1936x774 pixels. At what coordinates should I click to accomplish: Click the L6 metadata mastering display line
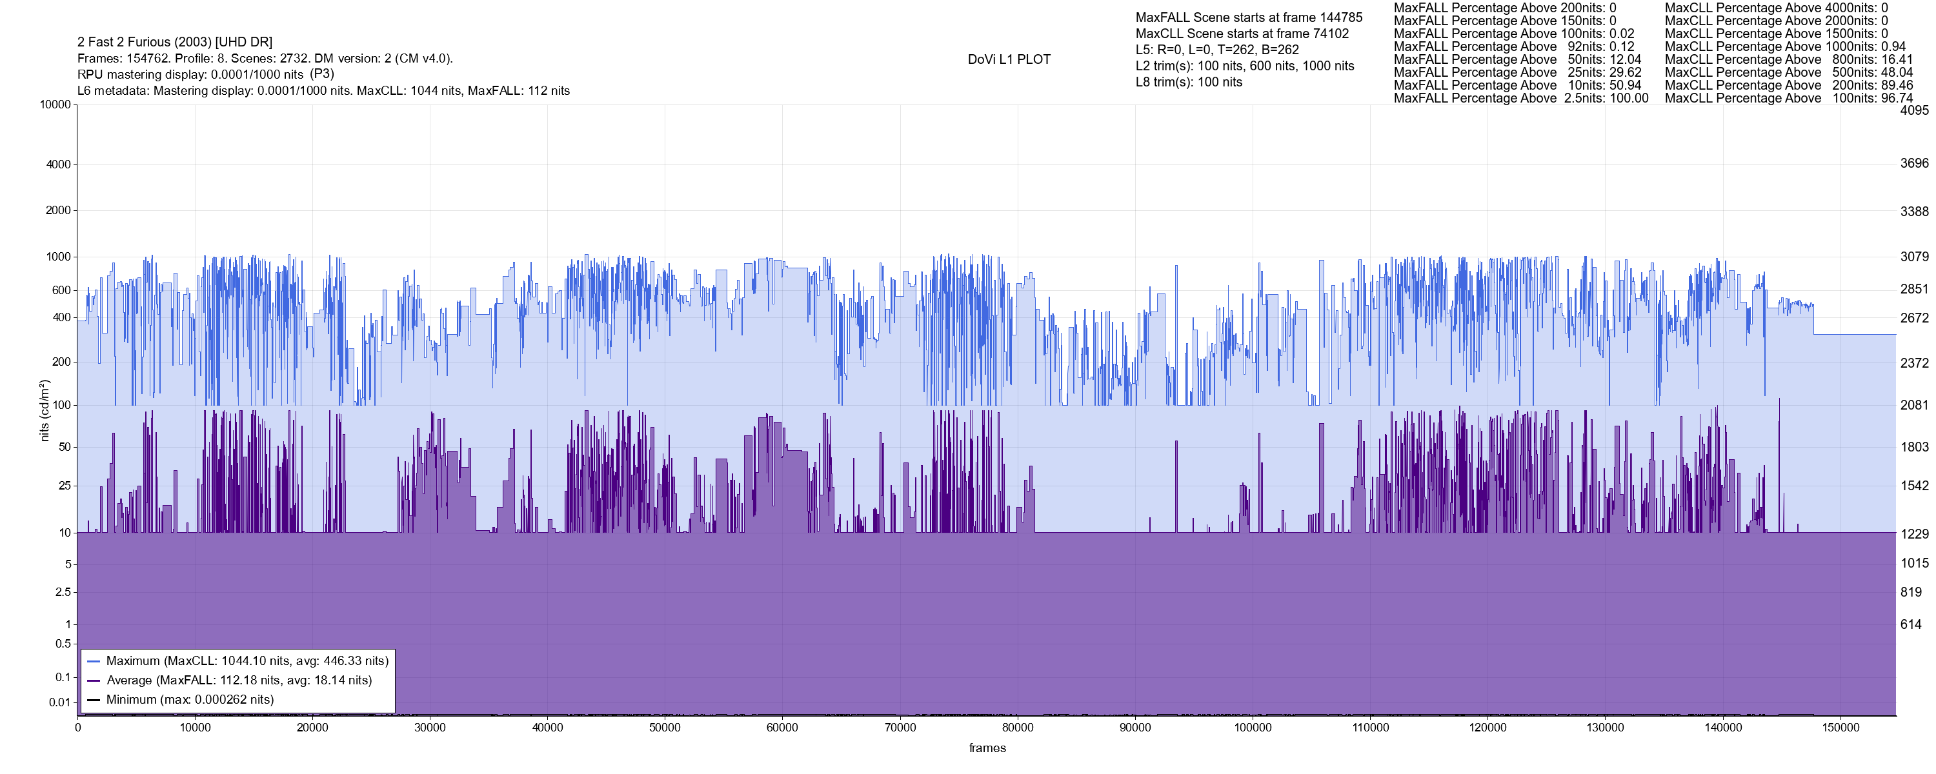point(323,91)
